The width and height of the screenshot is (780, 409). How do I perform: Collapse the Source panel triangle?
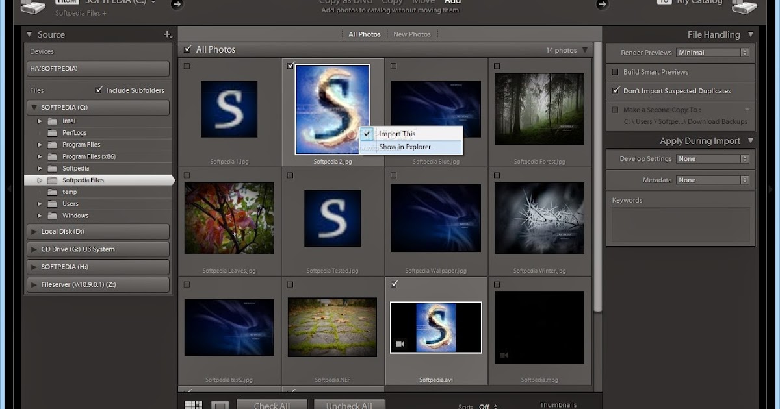pyautogui.click(x=29, y=34)
